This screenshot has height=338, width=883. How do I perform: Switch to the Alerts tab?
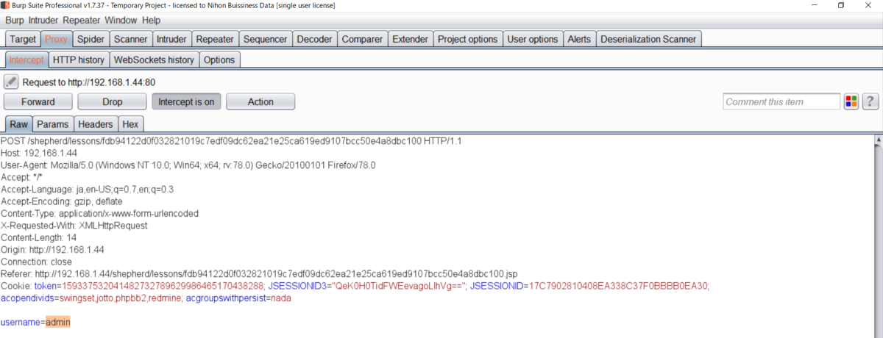[x=579, y=39]
